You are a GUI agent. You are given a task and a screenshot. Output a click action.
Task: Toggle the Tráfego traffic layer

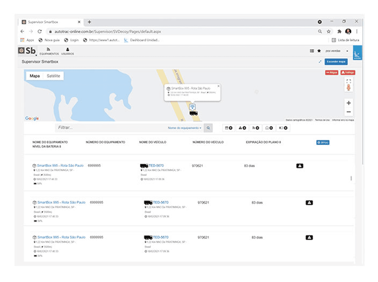tap(348, 73)
